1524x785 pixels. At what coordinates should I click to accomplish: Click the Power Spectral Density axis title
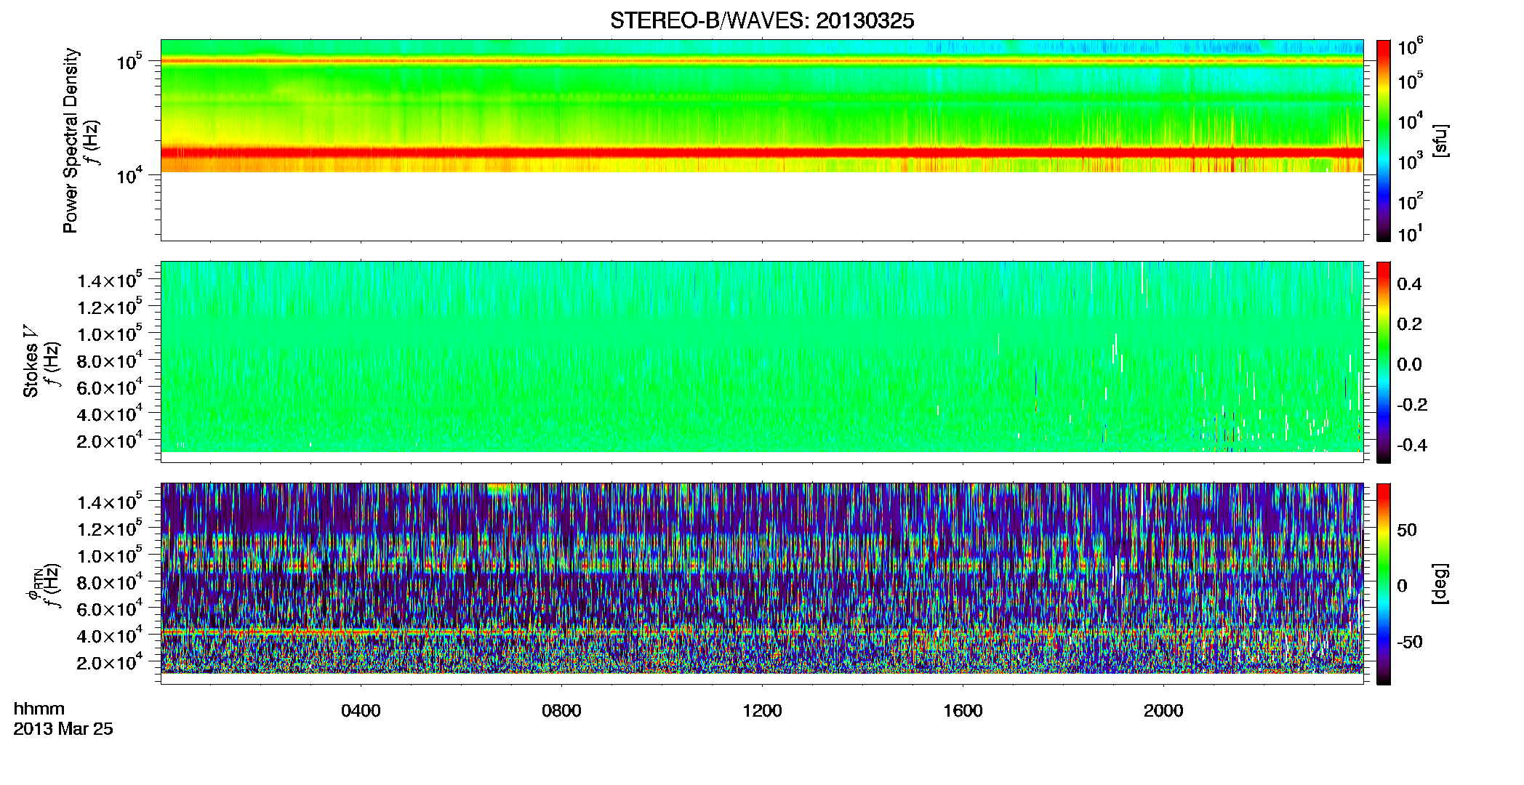click(71, 140)
